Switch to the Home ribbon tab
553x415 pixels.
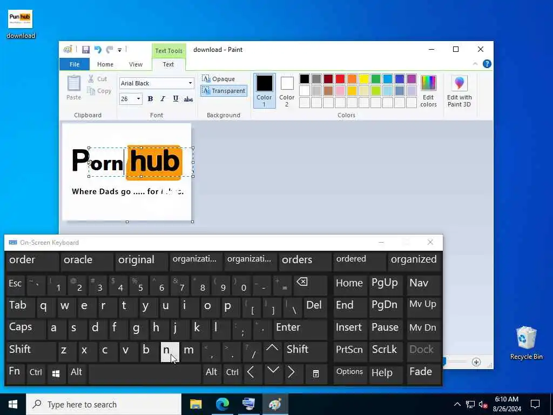[105, 64]
